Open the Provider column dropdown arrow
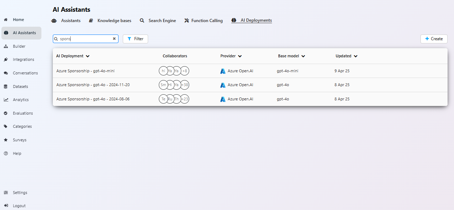This screenshot has height=210, width=454. click(240, 56)
